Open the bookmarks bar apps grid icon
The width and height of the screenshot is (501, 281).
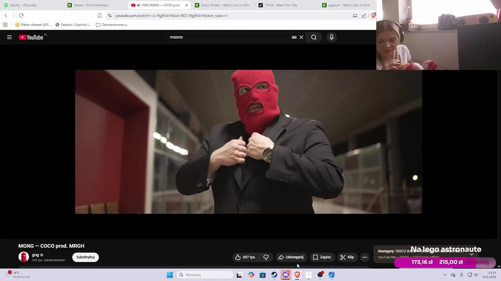coord(5,25)
